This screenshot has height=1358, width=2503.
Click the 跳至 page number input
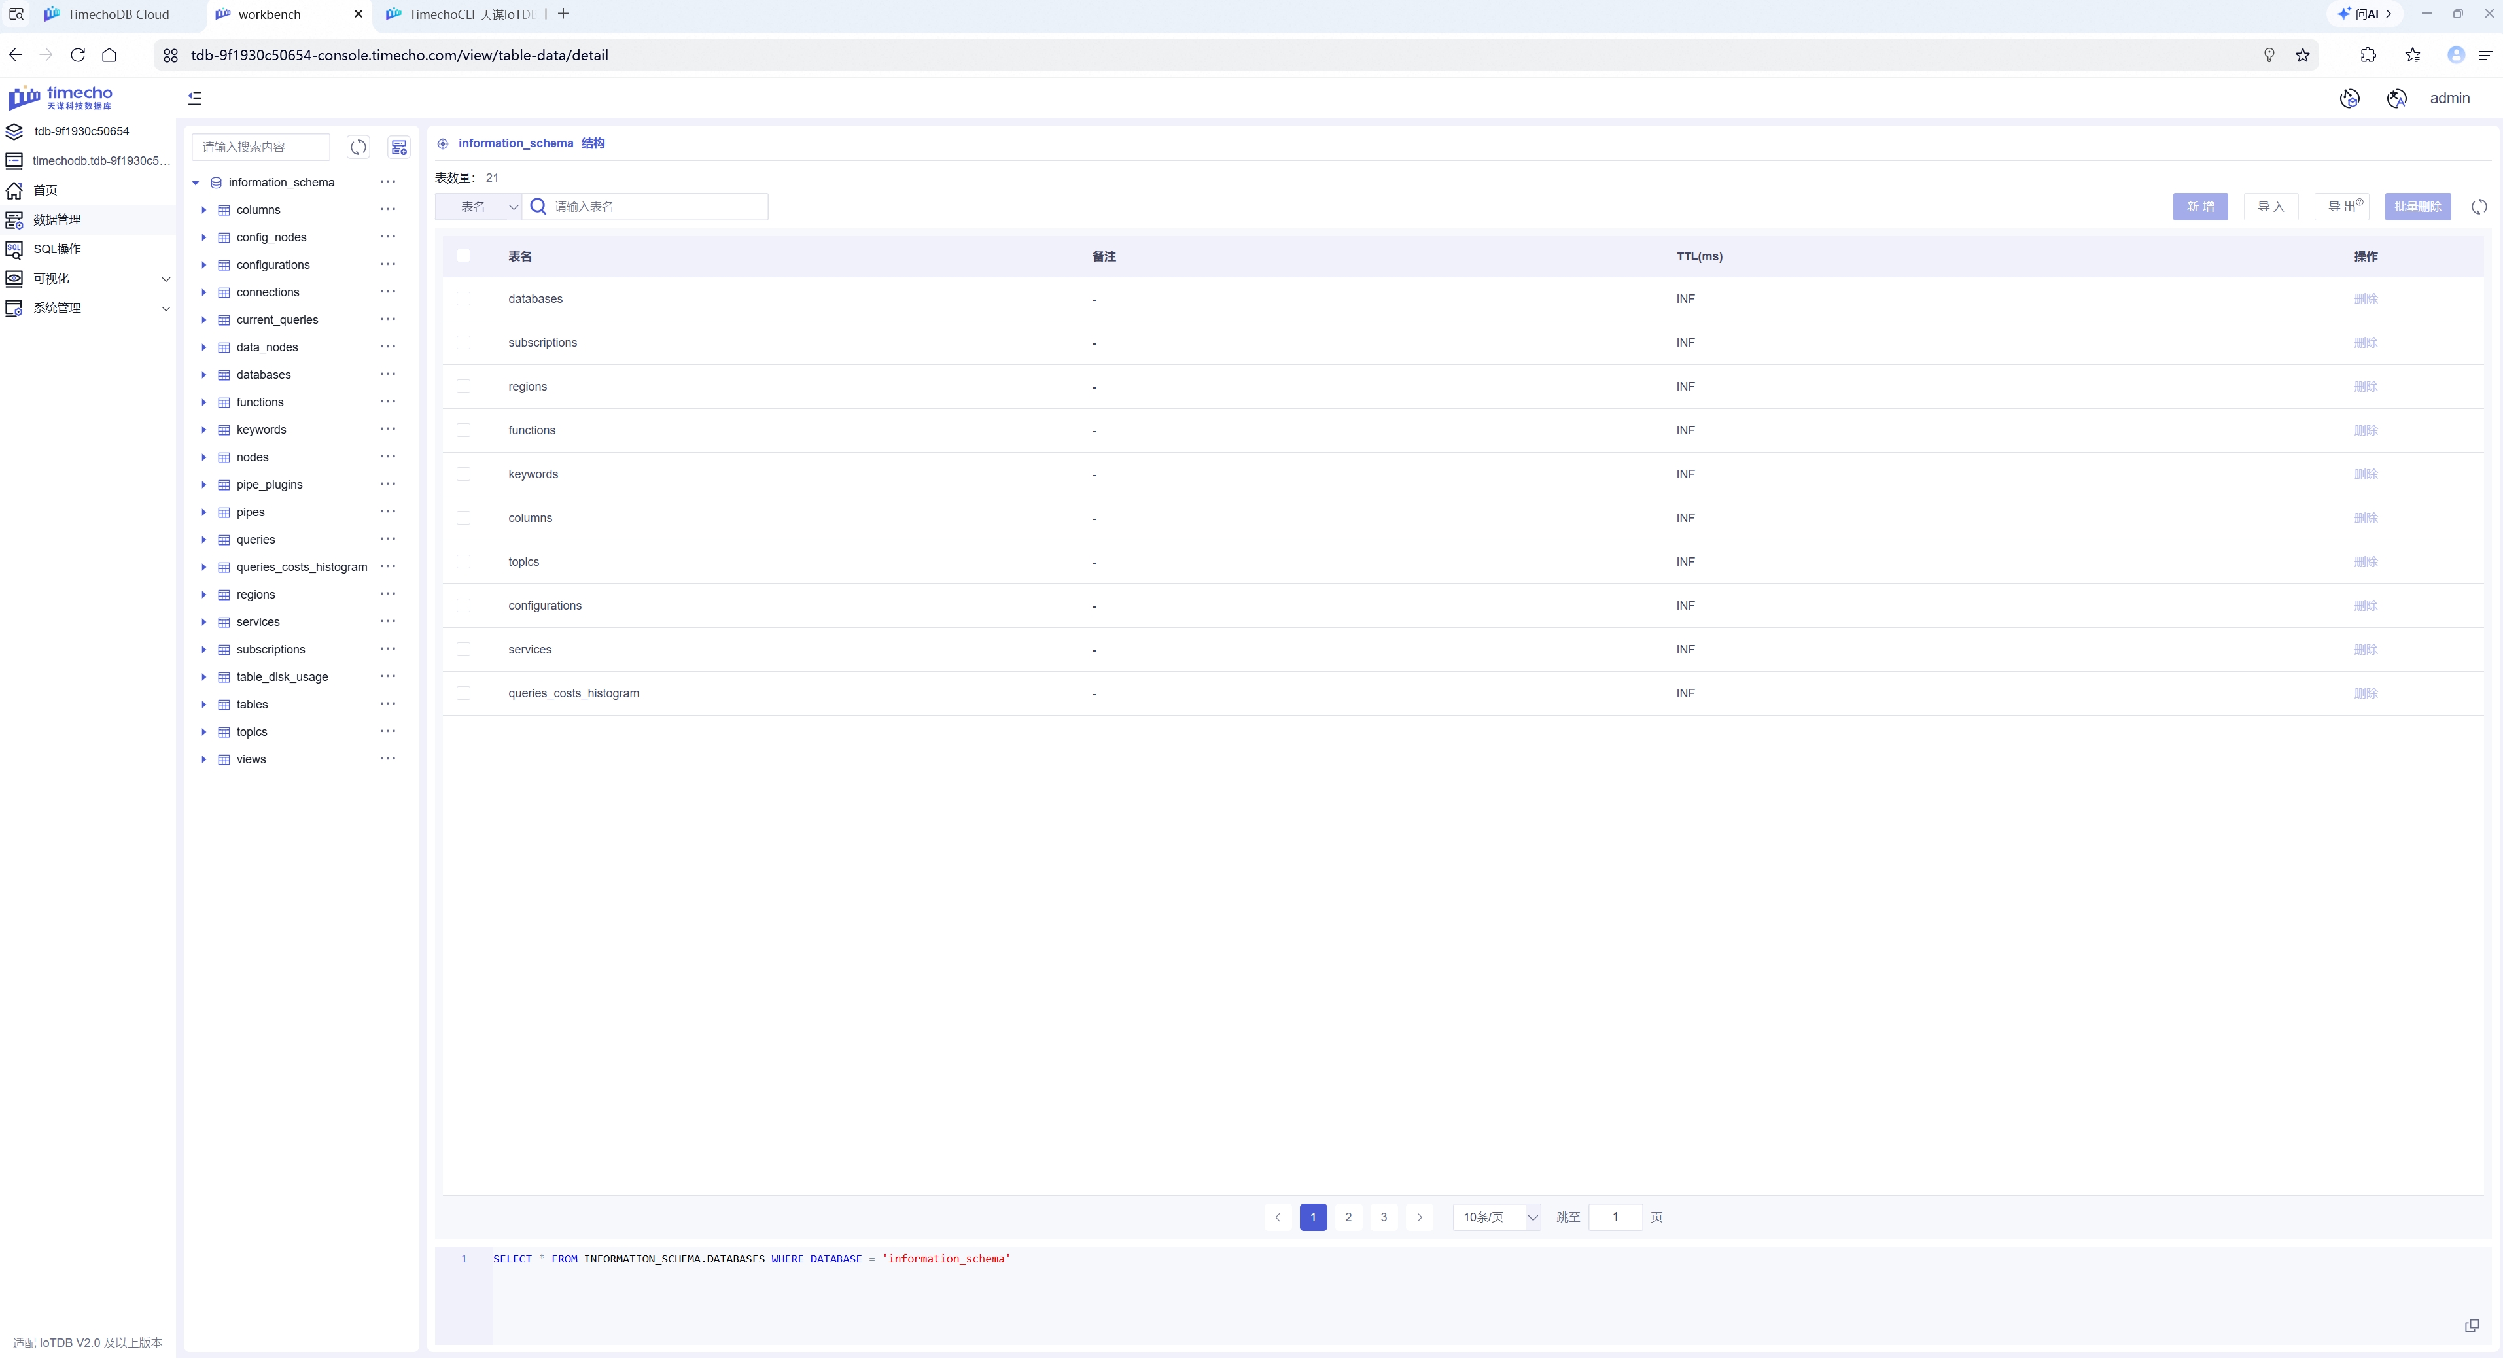pos(1615,1217)
